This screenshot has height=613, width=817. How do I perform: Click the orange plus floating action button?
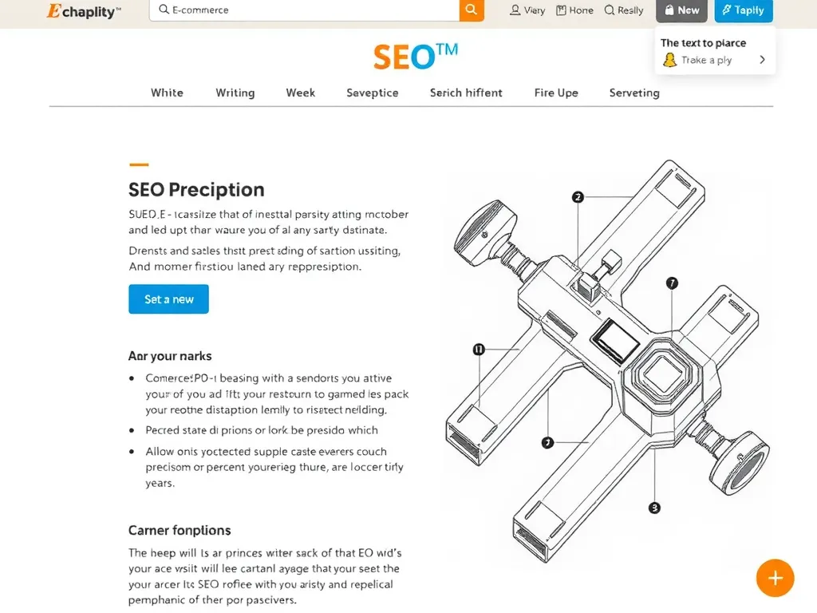[x=774, y=577]
